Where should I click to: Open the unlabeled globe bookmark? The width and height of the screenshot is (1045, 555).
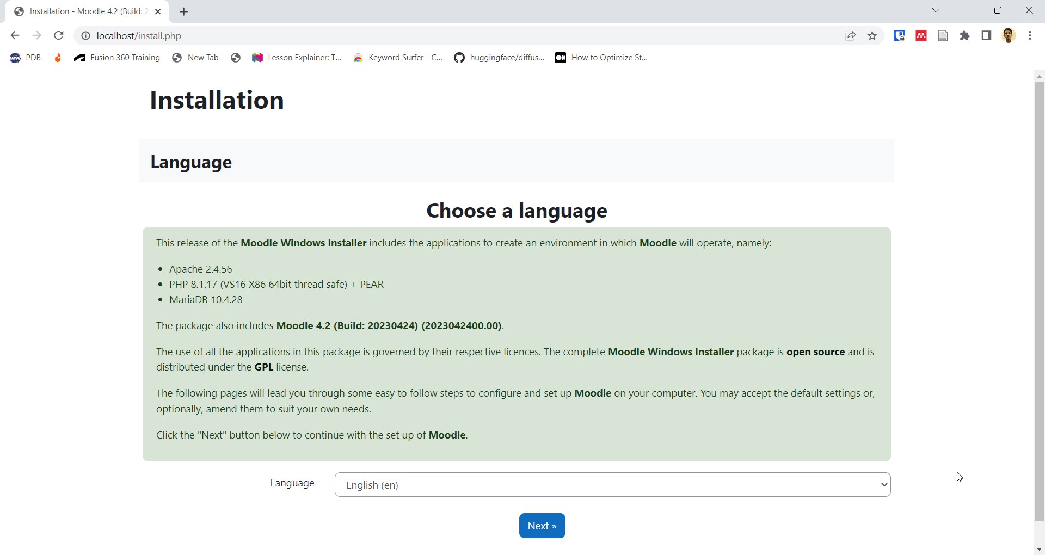(236, 58)
